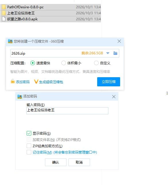Enable ZIP经典加密方式(L) checkbox
Image resolution: width=168 pixels, height=185 pixels.
tap(29, 146)
